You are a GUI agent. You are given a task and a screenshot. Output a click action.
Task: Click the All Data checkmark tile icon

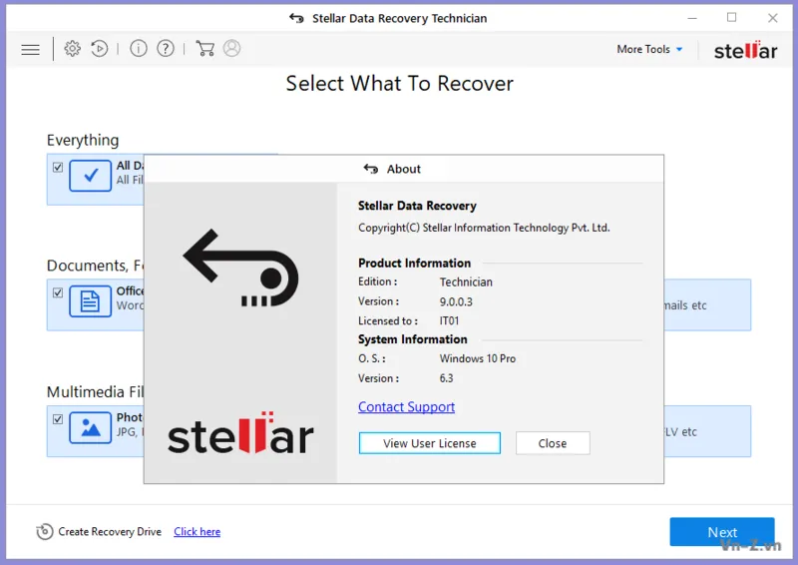pyautogui.click(x=90, y=176)
